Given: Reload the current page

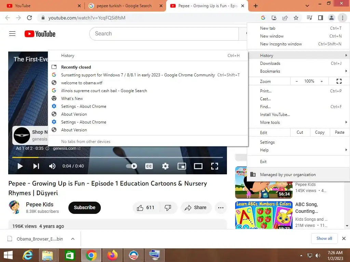Looking at the screenshot, I should click(29, 18).
